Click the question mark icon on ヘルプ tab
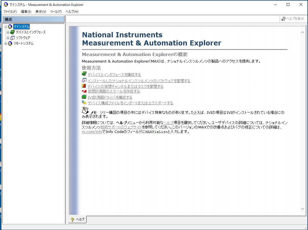Screen dimensions: 308x230 72,220
